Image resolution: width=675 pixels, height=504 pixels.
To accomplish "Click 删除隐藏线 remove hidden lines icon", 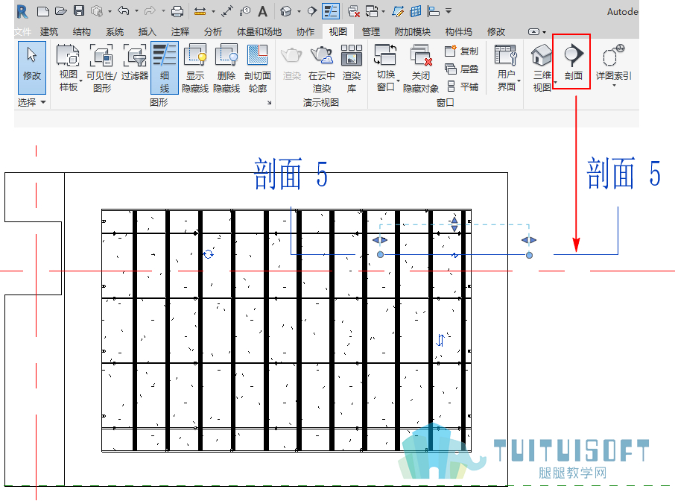I will 226,69.
